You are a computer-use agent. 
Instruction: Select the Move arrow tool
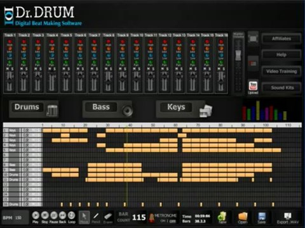[85, 217]
